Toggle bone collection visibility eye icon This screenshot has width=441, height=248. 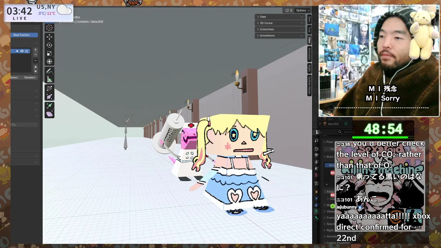22,51
